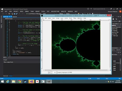Click the GIMP navigation cross icon

(x=110, y=70)
